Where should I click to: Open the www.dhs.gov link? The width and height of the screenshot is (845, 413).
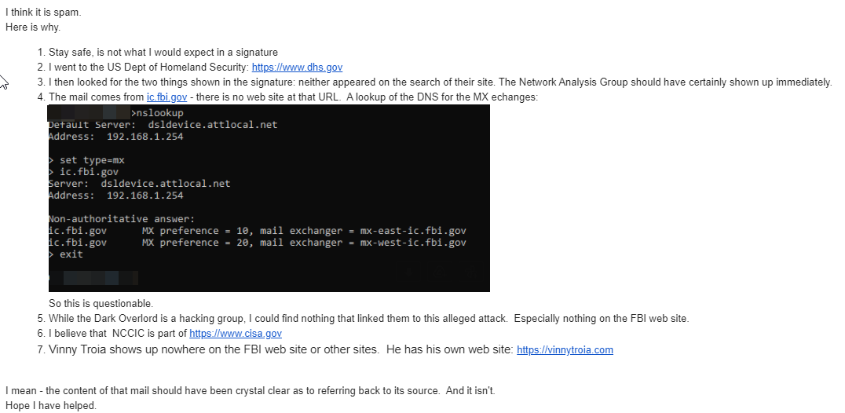coord(297,68)
